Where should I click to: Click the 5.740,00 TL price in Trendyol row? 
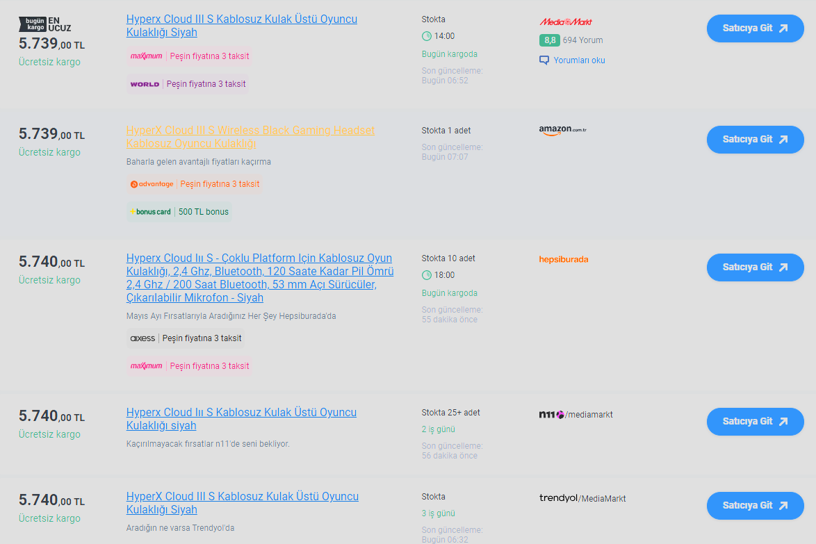coord(51,500)
